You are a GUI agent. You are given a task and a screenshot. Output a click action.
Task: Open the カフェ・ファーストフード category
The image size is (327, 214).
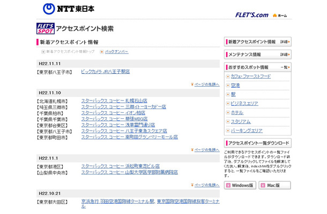click(251, 77)
